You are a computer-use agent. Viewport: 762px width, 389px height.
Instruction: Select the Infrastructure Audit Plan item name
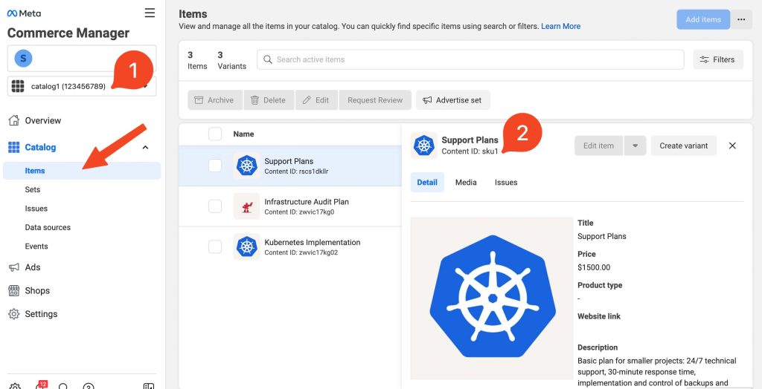[x=307, y=202]
